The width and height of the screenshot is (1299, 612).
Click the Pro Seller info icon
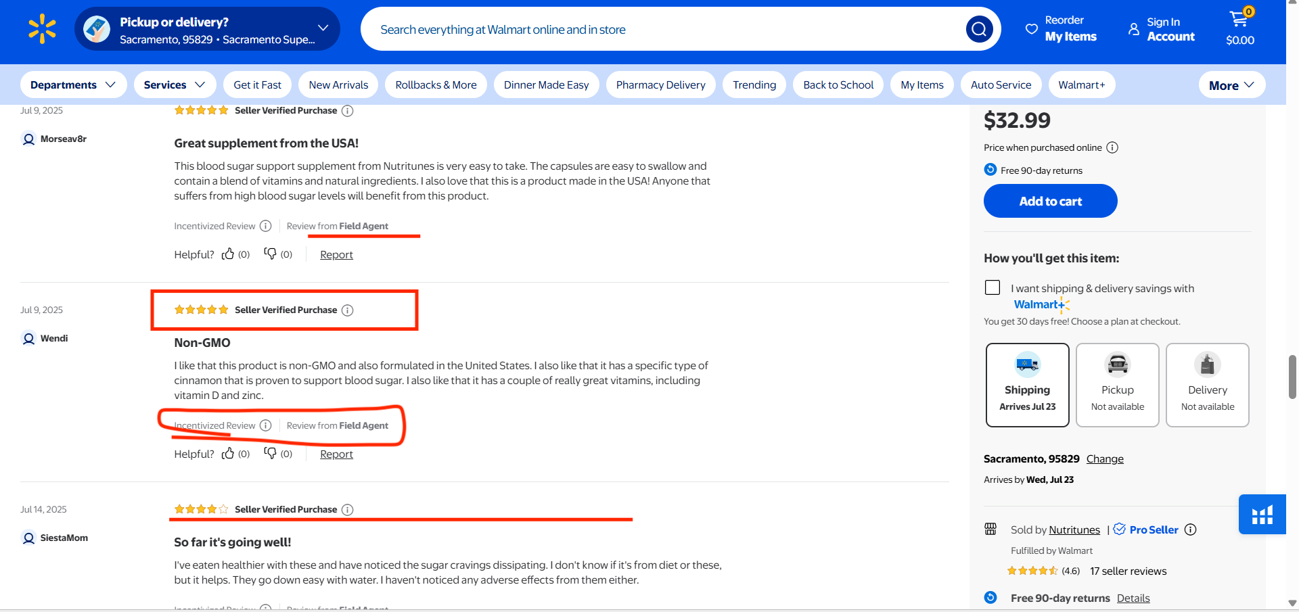click(x=1191, y=529)
